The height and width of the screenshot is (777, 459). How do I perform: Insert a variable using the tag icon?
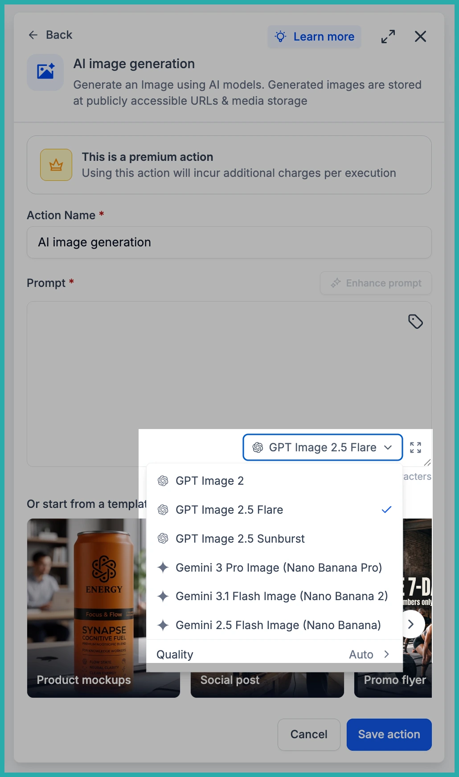tap(415, 321)
